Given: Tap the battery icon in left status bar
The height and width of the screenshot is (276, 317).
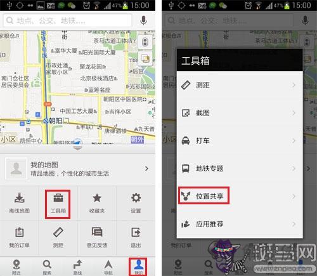Looking at the screenshot, I should 125,5.
